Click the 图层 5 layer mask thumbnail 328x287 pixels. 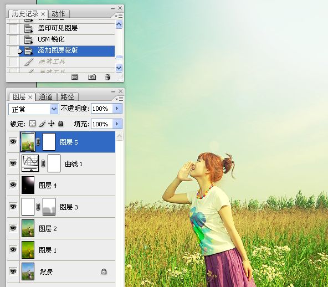pos(49,142)
